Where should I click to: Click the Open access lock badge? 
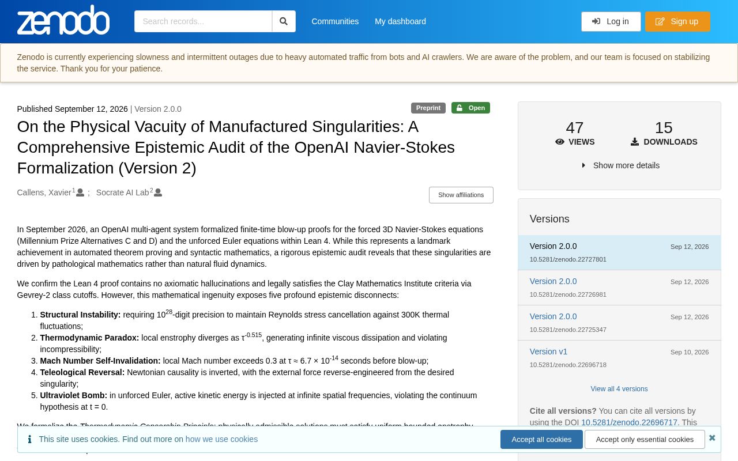(x=470, y=108)
